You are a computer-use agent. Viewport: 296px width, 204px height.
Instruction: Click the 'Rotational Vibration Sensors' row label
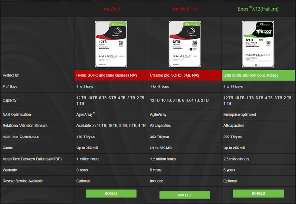pyautogui.click(x=25, y=126)
